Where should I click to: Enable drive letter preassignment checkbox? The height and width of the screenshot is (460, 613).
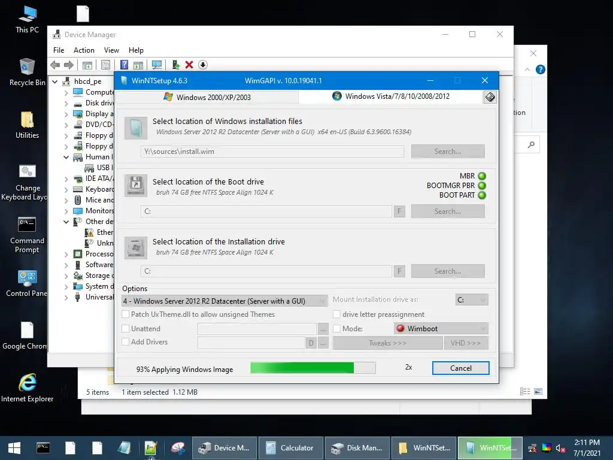tap(336, 314)
